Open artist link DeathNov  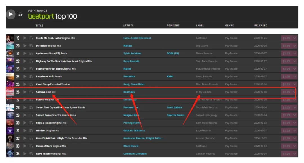129,92
